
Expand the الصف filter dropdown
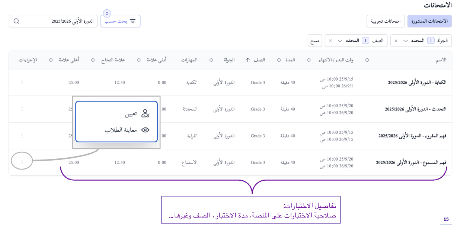click(x=340, y=41)
